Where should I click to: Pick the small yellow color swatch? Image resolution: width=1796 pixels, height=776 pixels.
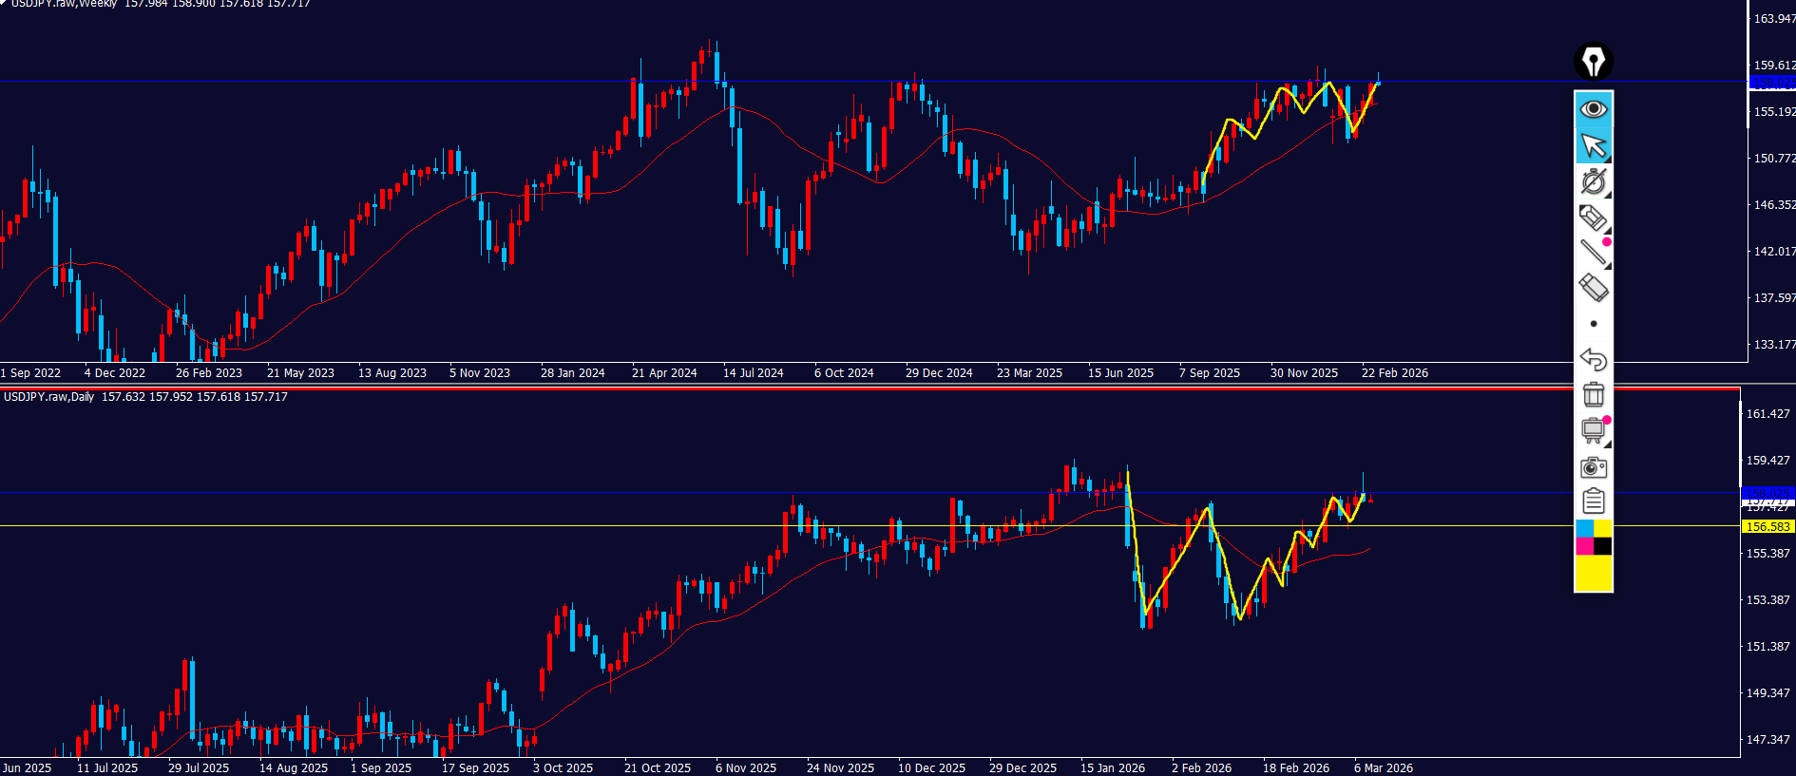coord(1603,528)
